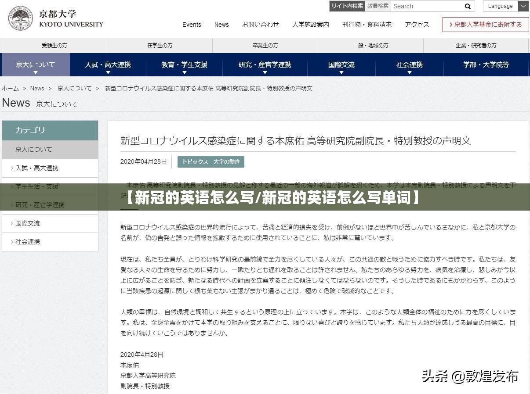Select 京大について sidebar category
The height and width of the screenshot is (394, 530).
point(50,150)
